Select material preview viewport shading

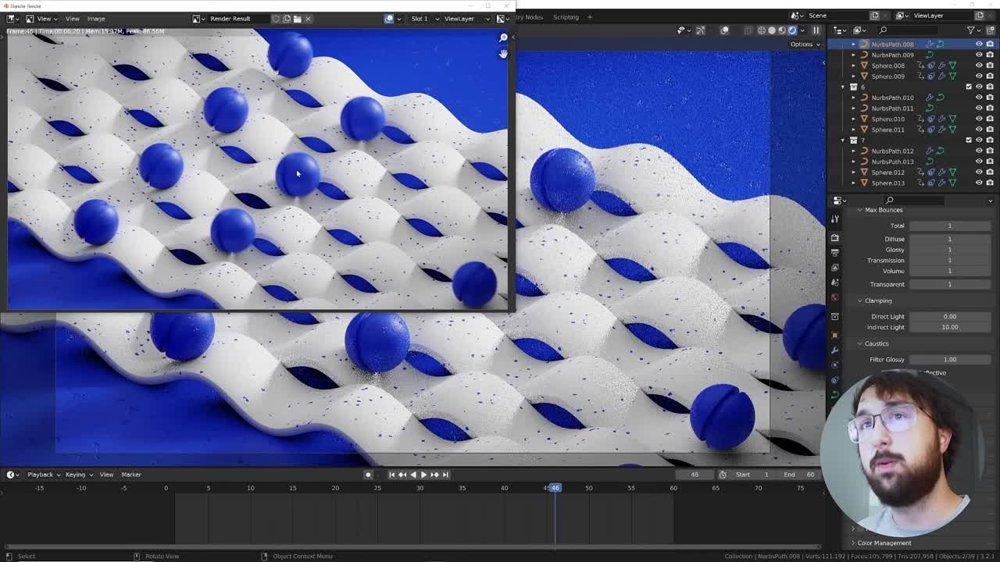coord(782,30)
